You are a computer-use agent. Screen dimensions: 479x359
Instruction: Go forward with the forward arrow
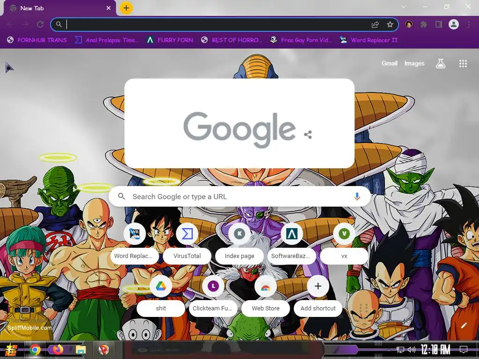25,24
